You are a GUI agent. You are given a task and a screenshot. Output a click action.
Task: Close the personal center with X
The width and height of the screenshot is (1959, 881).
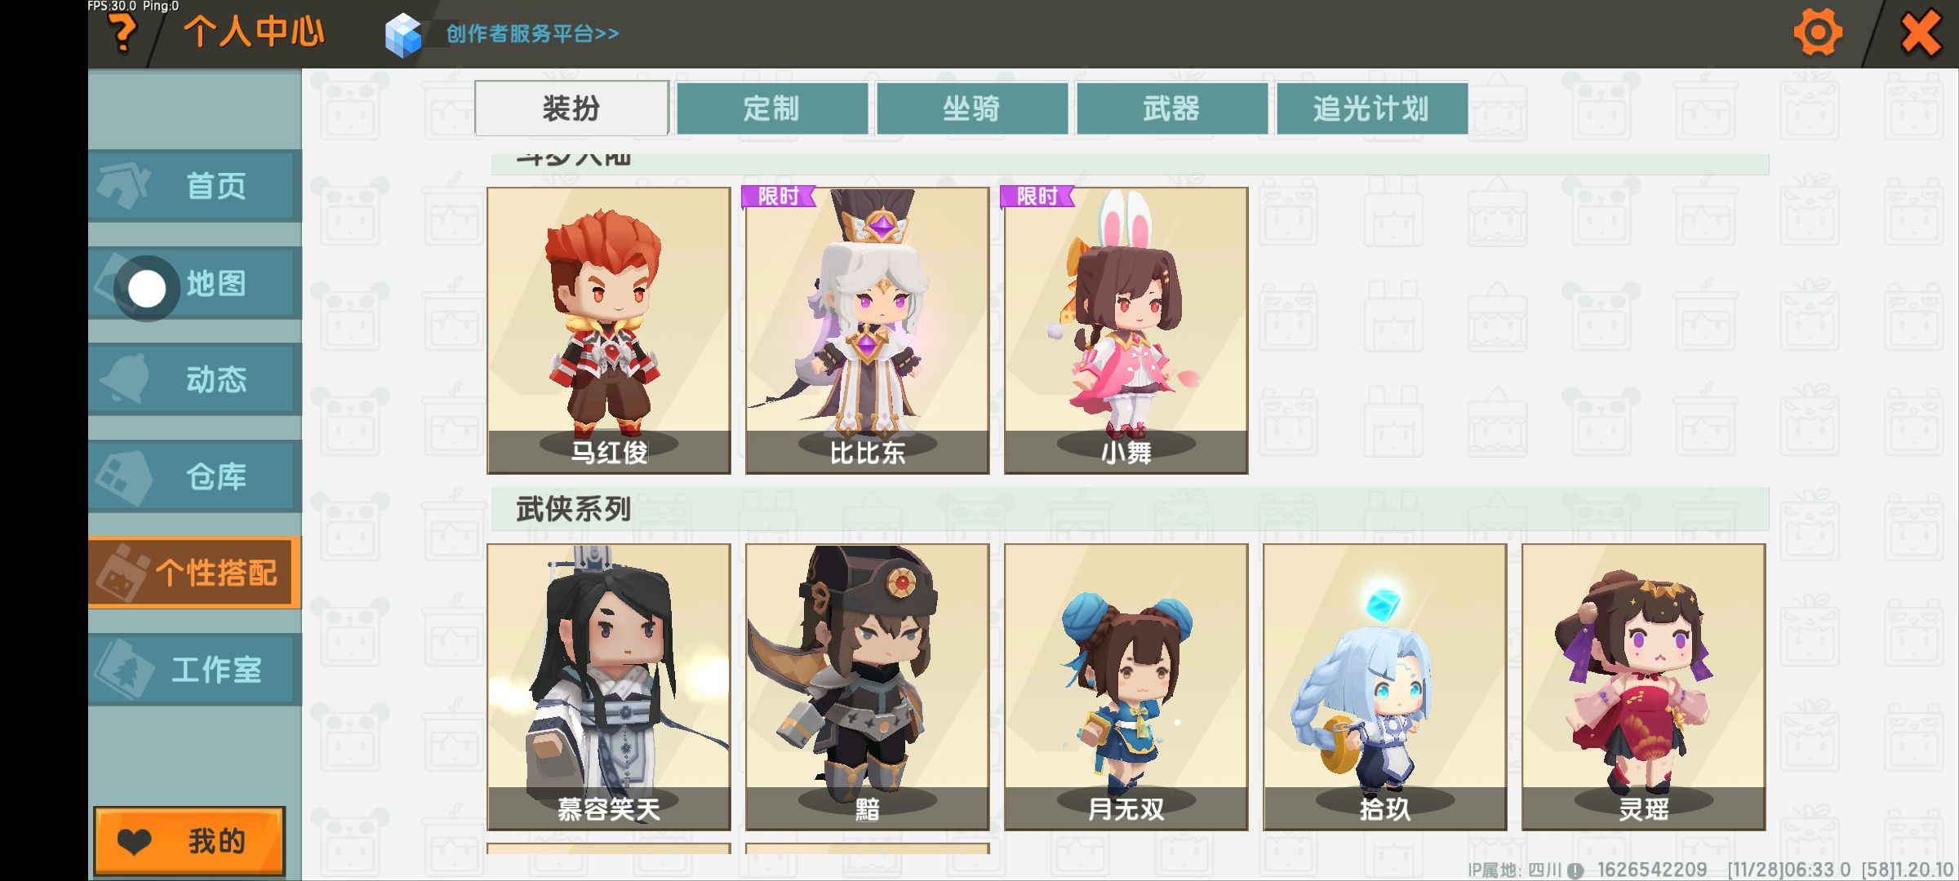coord(1920,33)
